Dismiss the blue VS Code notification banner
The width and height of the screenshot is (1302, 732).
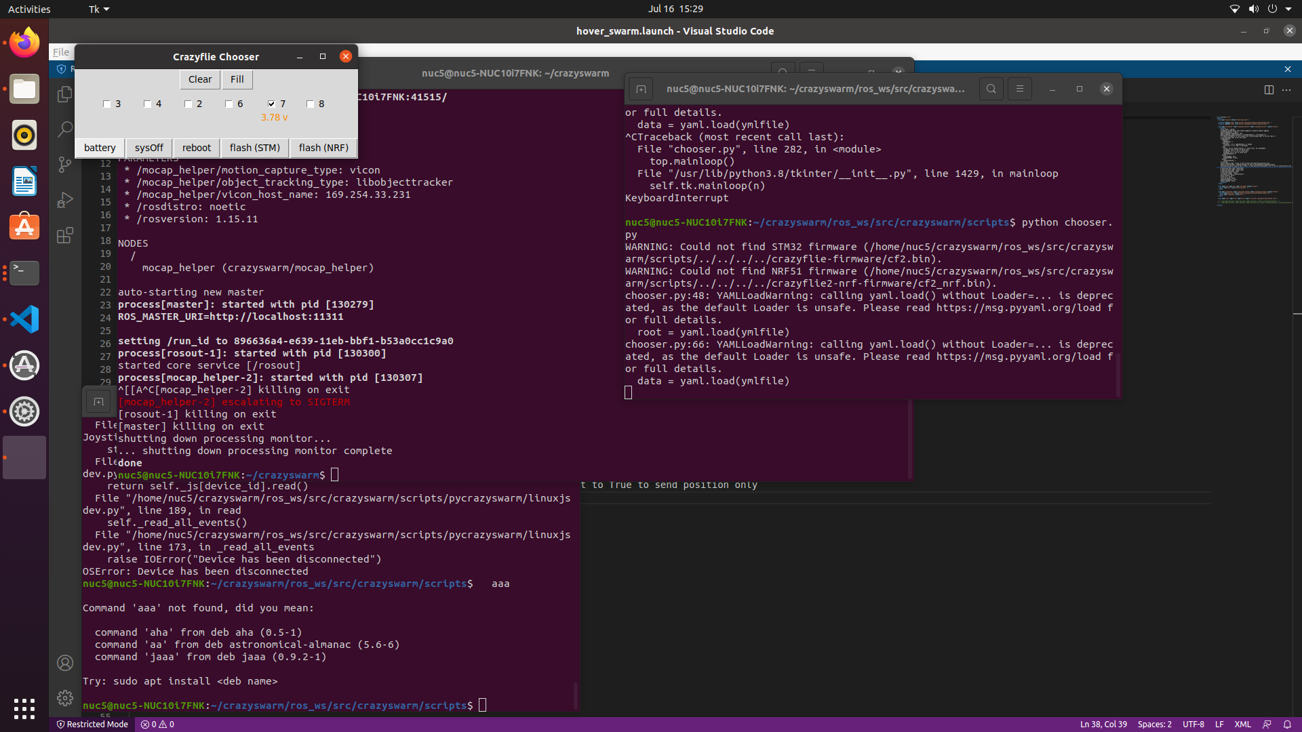pos(1288,69)
